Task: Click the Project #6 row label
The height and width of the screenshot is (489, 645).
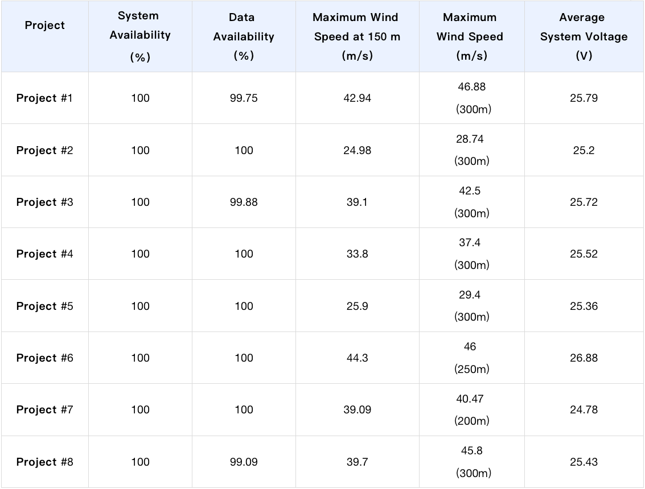Action: click(44, 358)
